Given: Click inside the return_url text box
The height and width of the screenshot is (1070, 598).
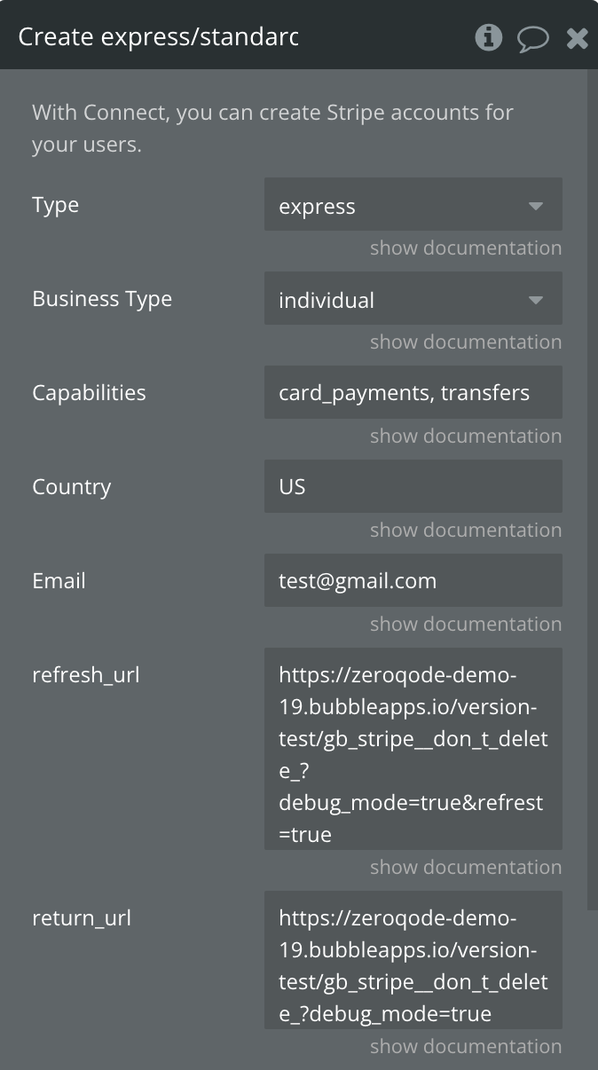Looking at the screenshot, I should 413,960.
